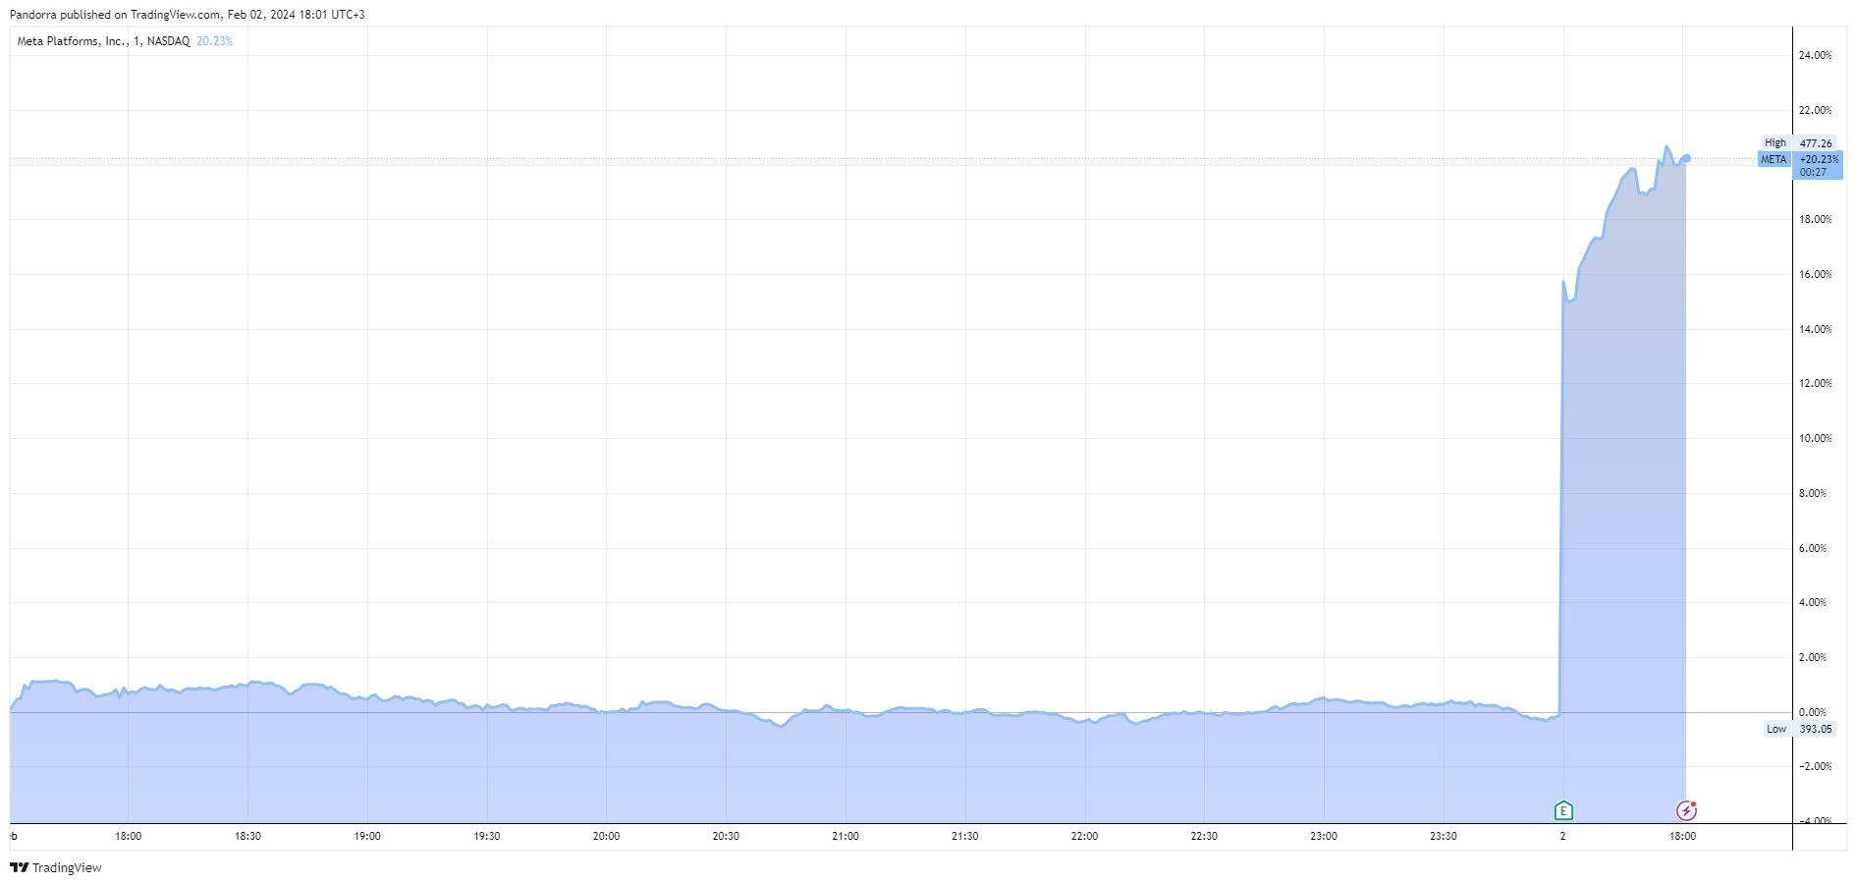Click the 16.00% scale label
The image size is (1857, 885).
click(x=1815, y=275)
